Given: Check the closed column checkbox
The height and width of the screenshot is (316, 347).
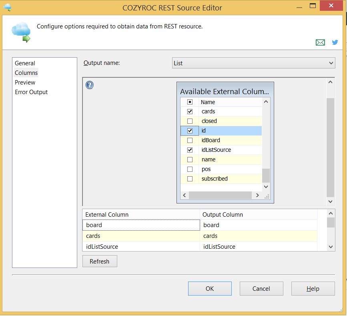Looking at the screenshot, I should click(190, 121).
